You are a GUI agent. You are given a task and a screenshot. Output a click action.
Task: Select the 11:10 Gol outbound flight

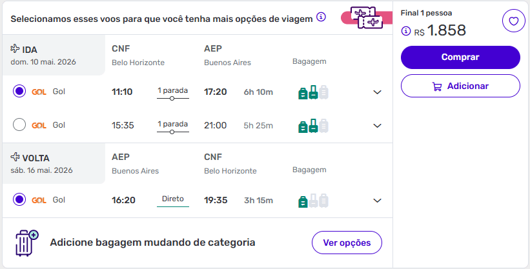(19, 92)
